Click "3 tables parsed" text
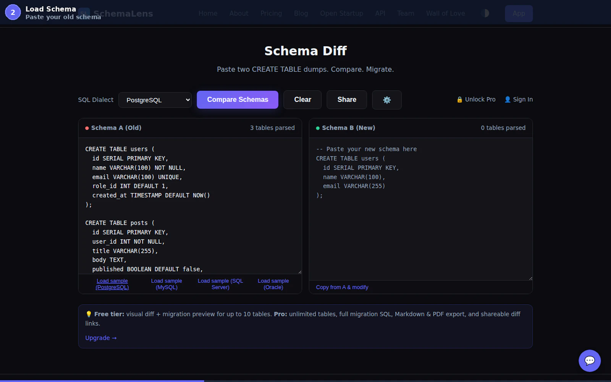Screen dimensions: 611x382 coord(272,128)
